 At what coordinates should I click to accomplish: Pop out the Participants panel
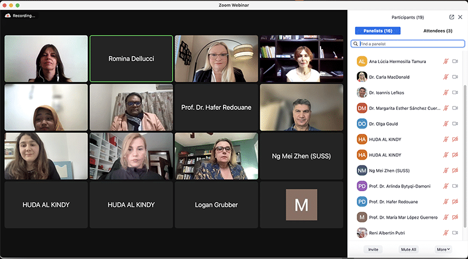pos(452,18)
